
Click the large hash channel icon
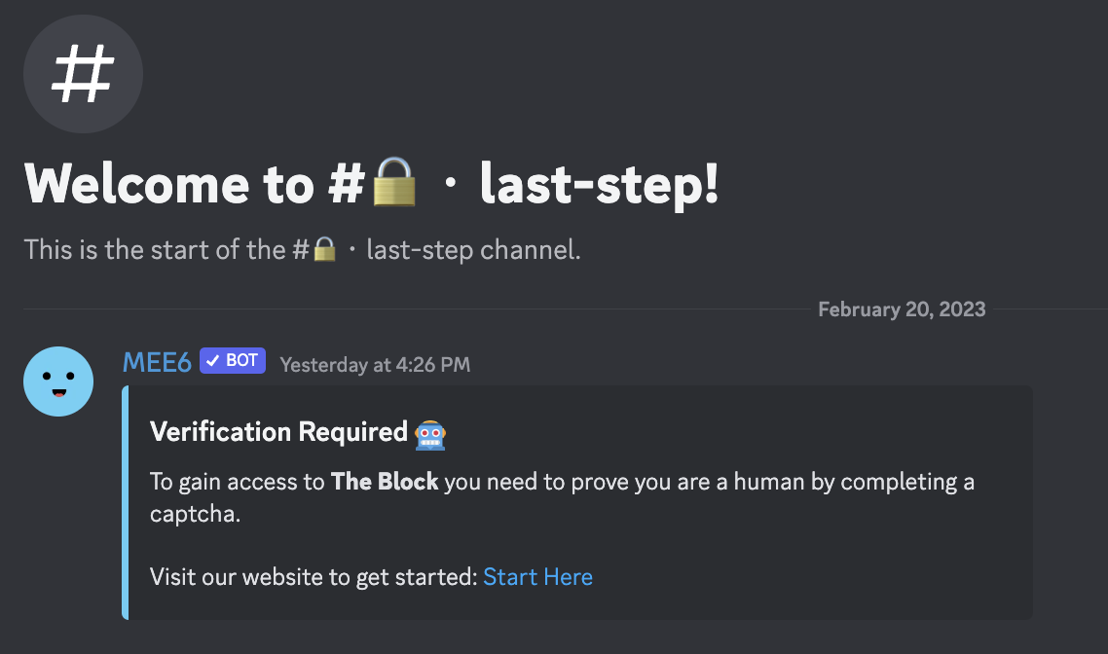[x=84, y=74]
